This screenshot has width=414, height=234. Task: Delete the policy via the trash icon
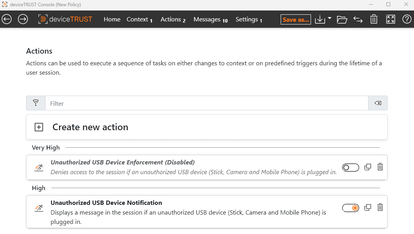[x=374, y=19]
